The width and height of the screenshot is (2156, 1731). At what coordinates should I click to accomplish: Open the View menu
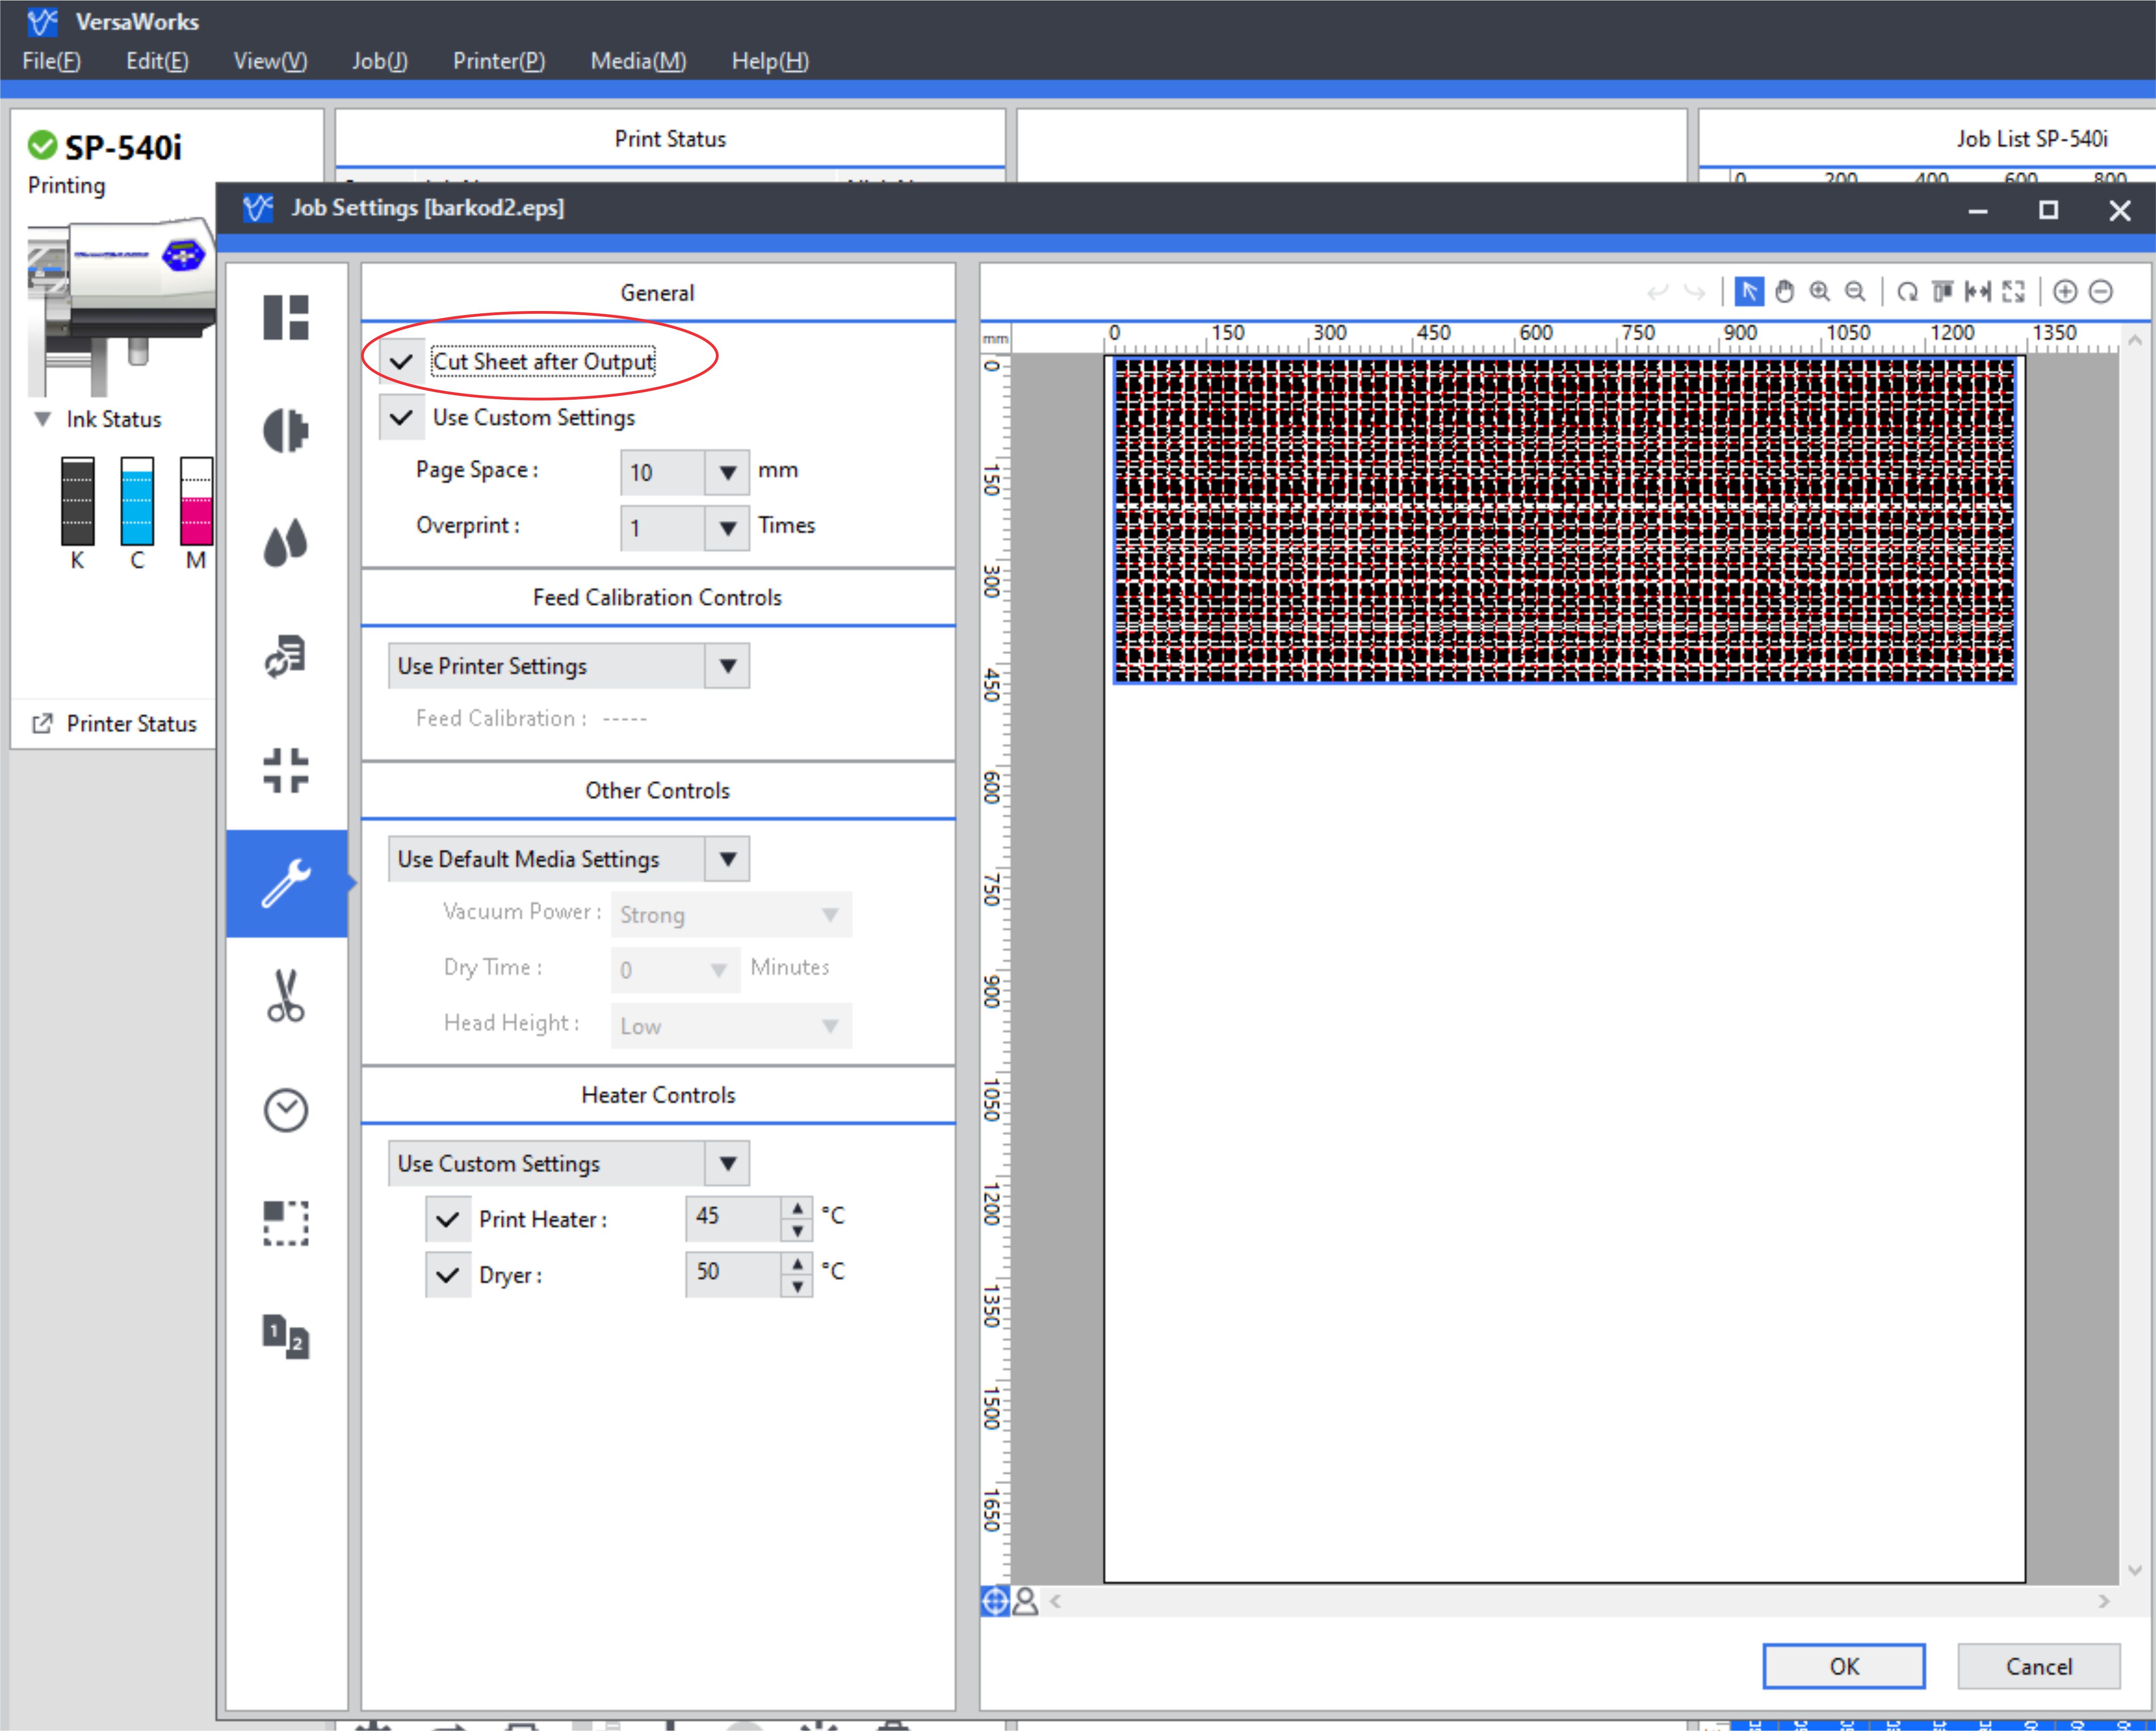(x=270, y=61)
